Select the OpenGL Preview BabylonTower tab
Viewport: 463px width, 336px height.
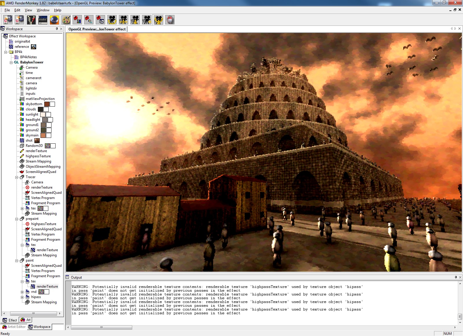pos(97,29)
